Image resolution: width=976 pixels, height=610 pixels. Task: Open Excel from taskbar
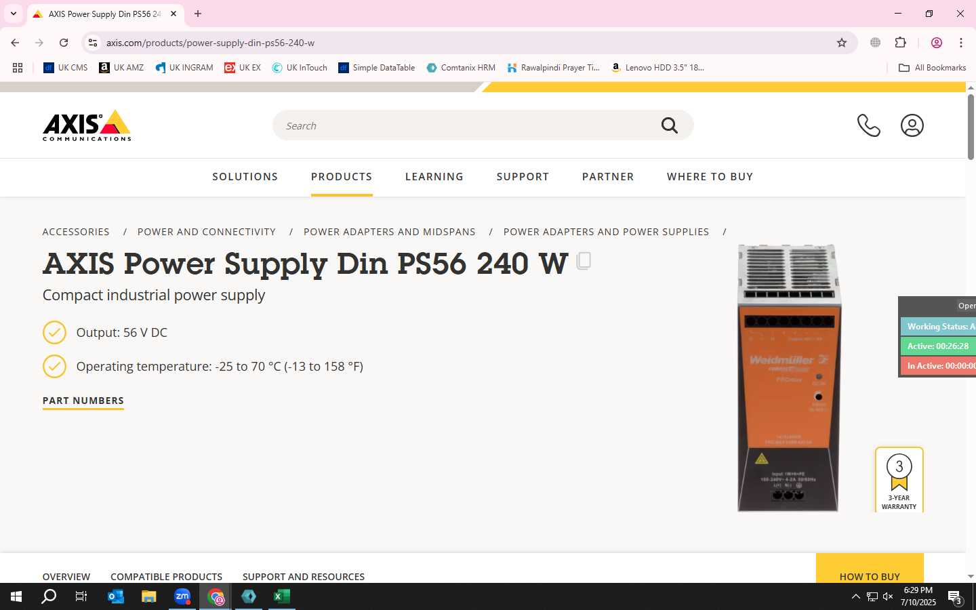pyautogui.click(x=282, y=596)
